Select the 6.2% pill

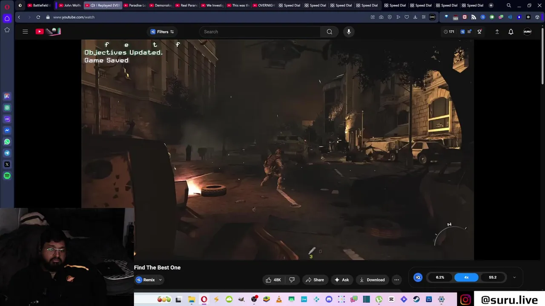[440, 277]
